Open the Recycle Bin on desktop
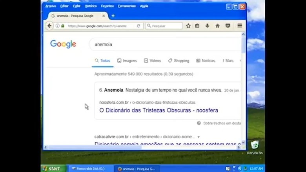The height and width of the screenshot is (172, 306). pyautogui.click(x=255, y=145)
